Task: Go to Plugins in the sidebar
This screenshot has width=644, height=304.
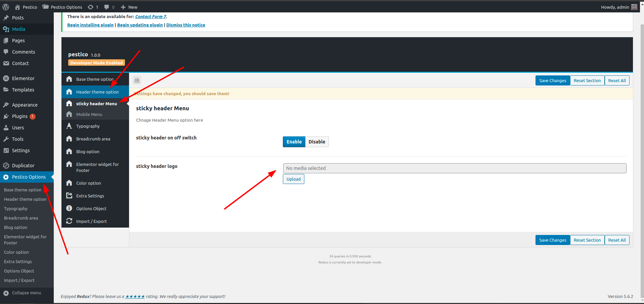Action: [x=19, y=116]
